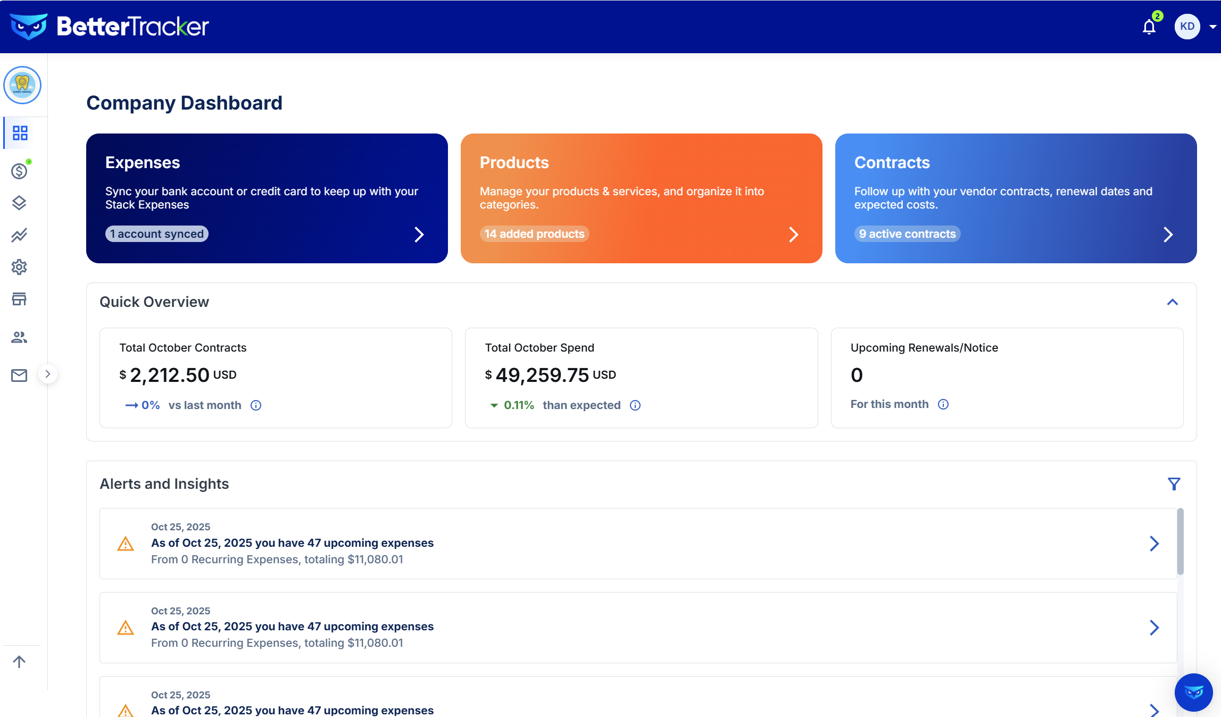
Task: Collapse the Quick Overview section
Action: 1172,302
